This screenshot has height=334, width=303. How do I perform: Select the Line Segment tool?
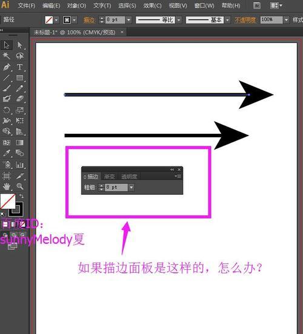point(7,77)
